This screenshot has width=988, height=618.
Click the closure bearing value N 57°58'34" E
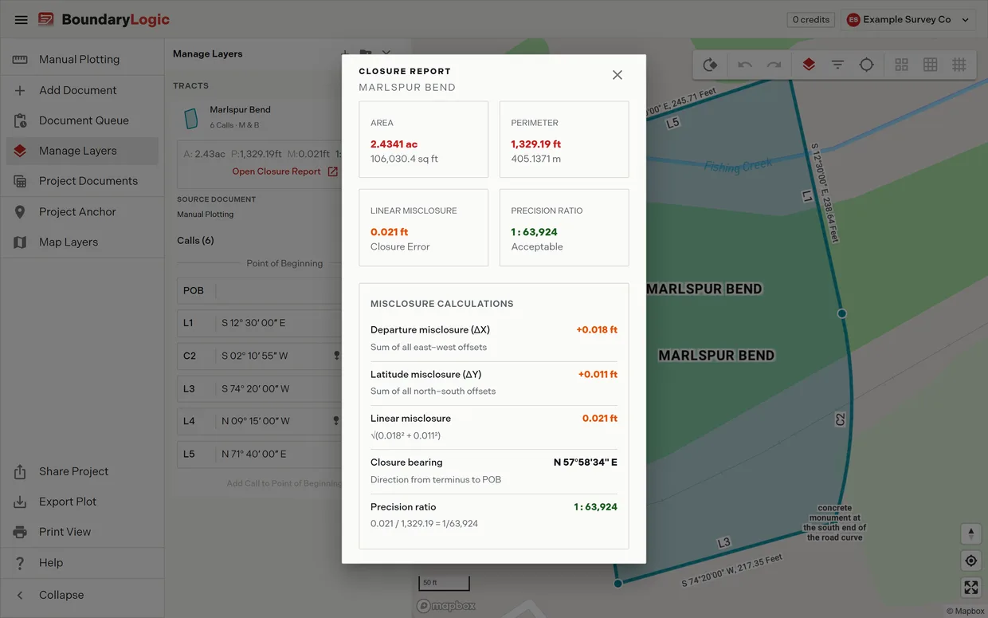[x=586, y=463]
